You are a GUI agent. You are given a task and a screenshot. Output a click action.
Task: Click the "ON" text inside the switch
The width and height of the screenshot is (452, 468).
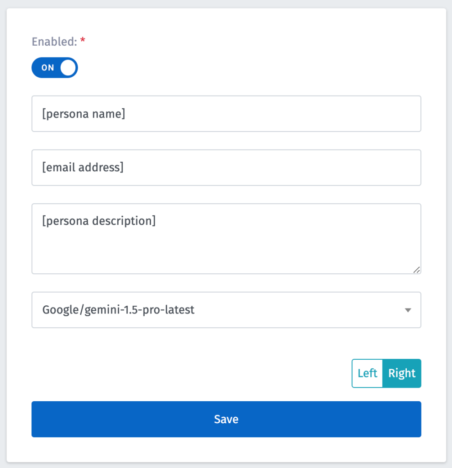47,68
